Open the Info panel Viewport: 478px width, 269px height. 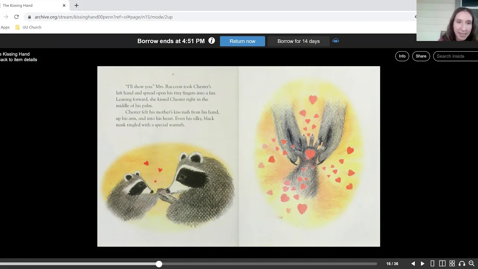click(x=402, y=56)
